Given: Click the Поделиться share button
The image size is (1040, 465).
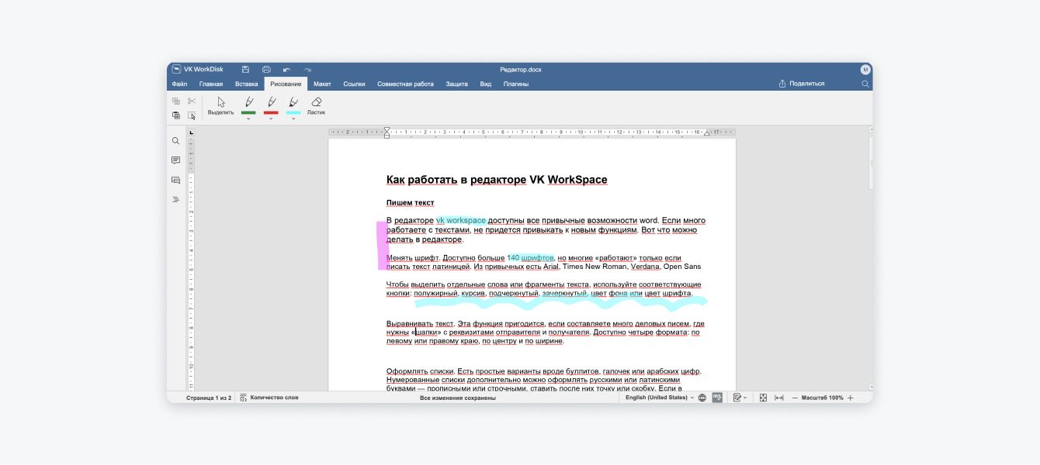Looking at the screenshot, I should point(802,84).
